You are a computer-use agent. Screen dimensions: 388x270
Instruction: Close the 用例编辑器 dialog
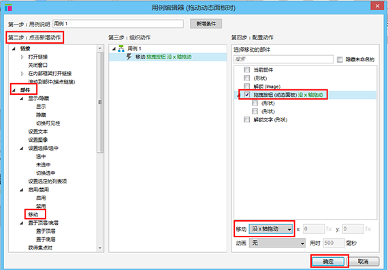point(377,6)
